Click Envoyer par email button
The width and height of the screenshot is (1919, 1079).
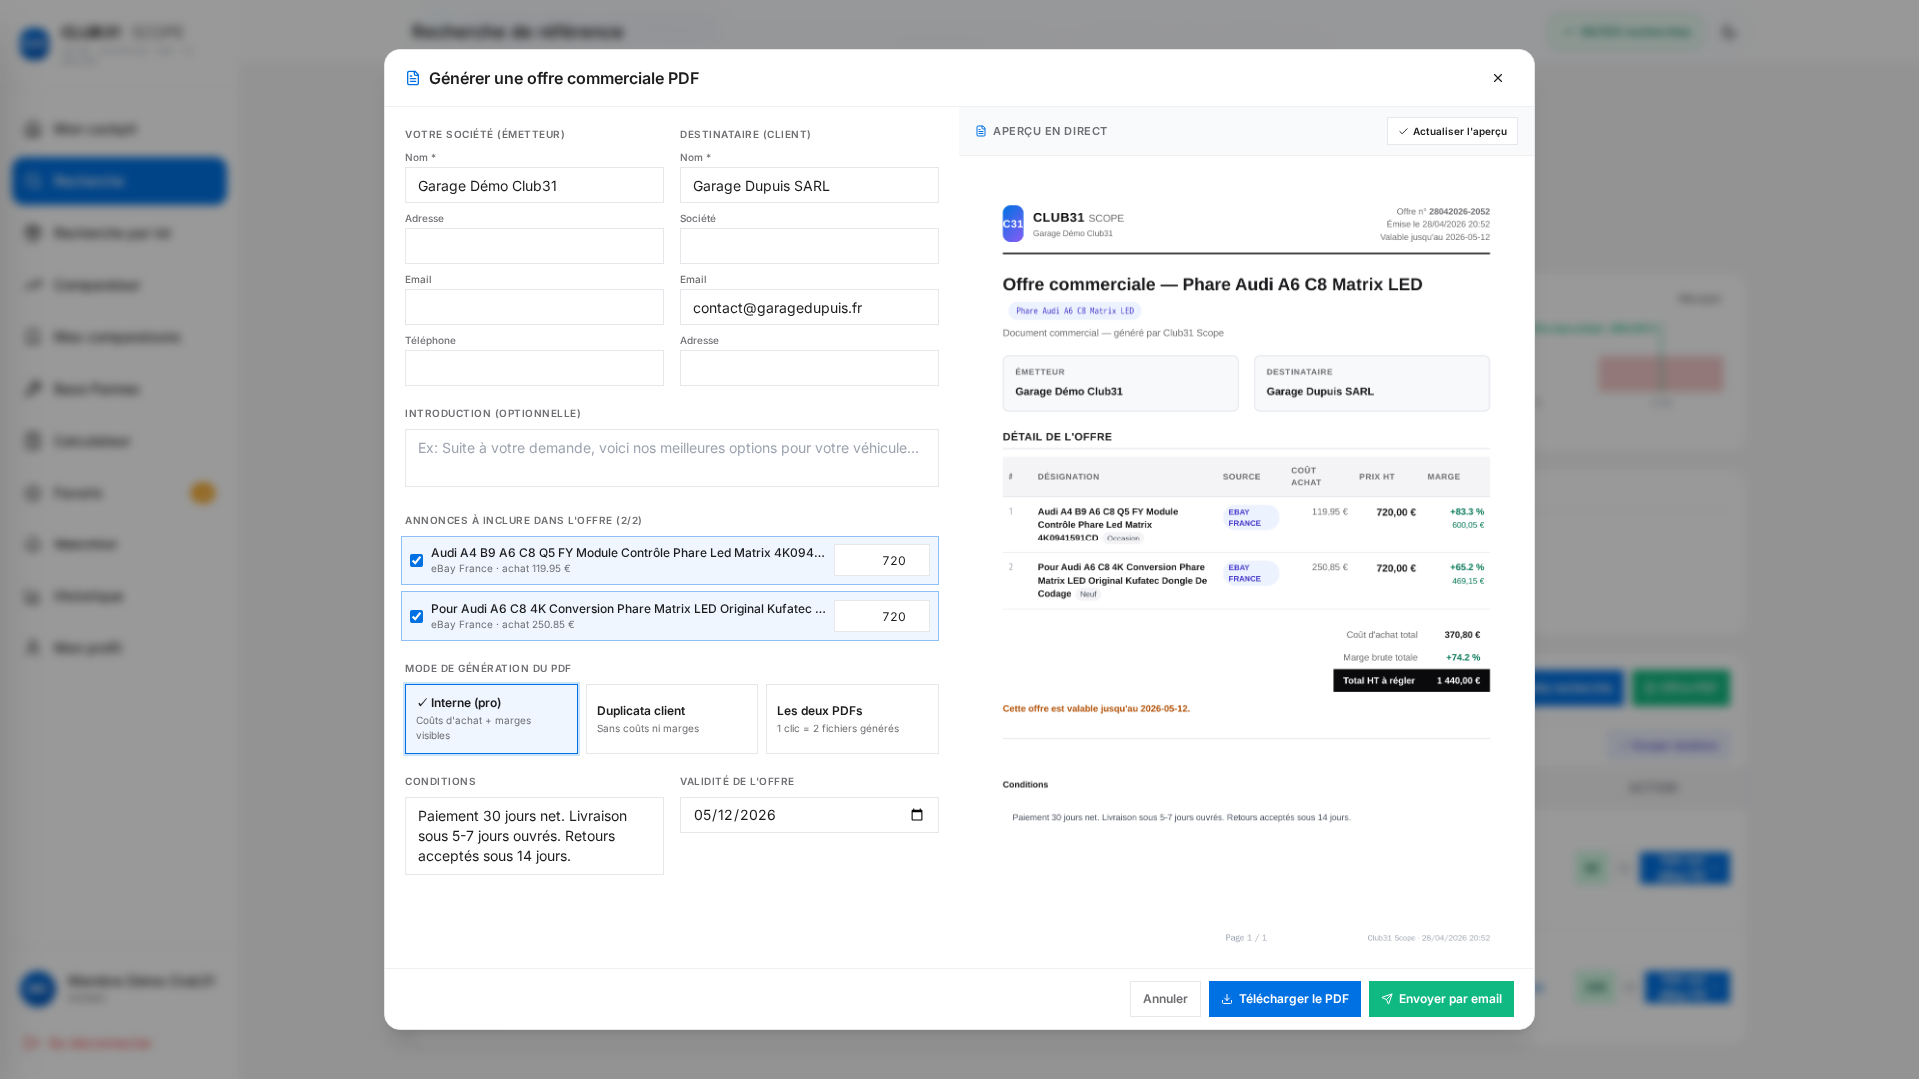[1441, 999]
